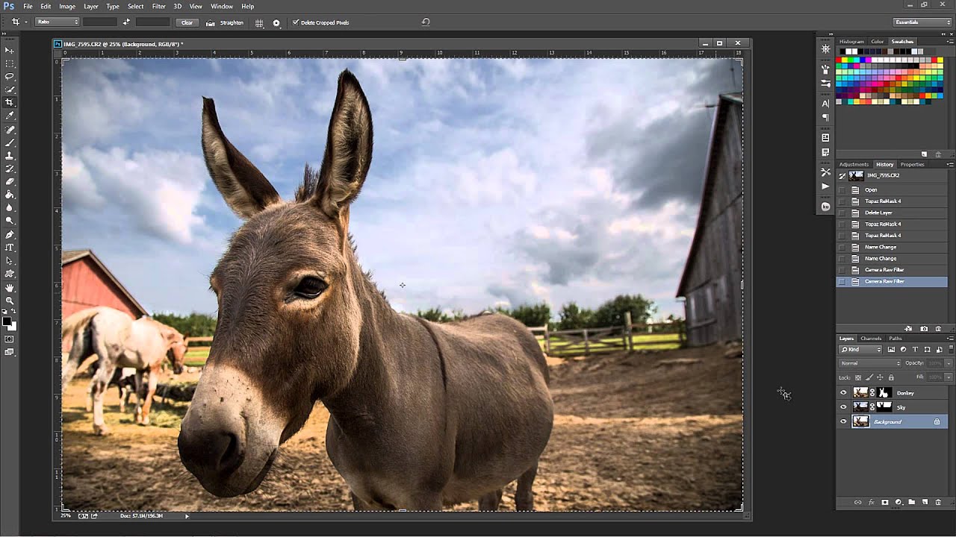Select the Paint Bucket tool
The image size is (956, 537).
(x=10, y=195)
